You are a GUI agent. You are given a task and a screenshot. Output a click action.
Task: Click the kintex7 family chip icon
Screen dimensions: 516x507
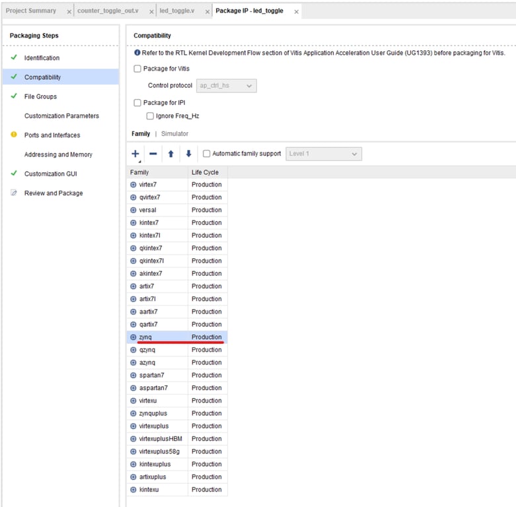(x=133, y=223)
